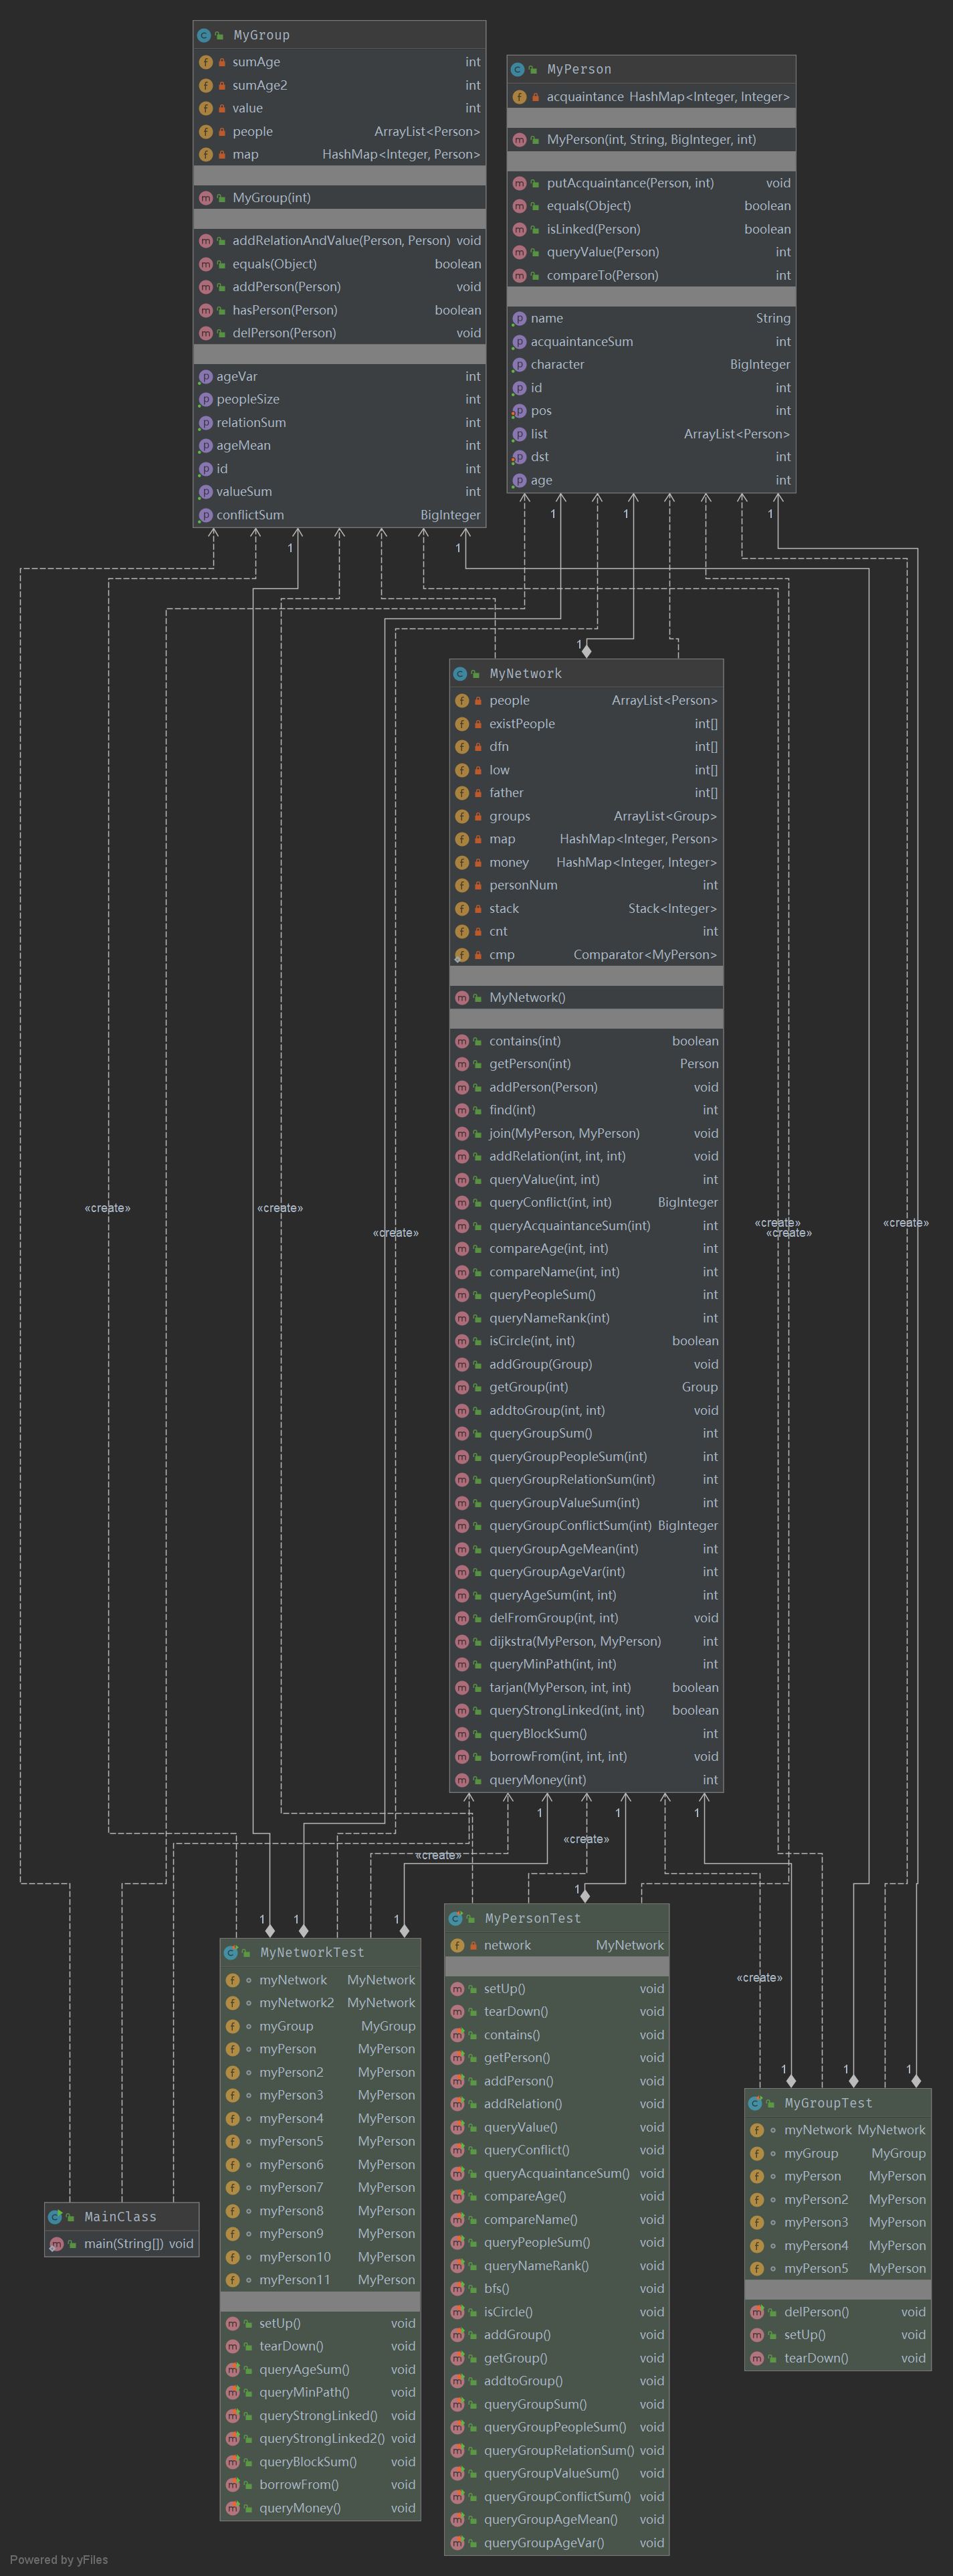Select the queryMinPath(int, int) method in MyNetwork

point(587,1664)
